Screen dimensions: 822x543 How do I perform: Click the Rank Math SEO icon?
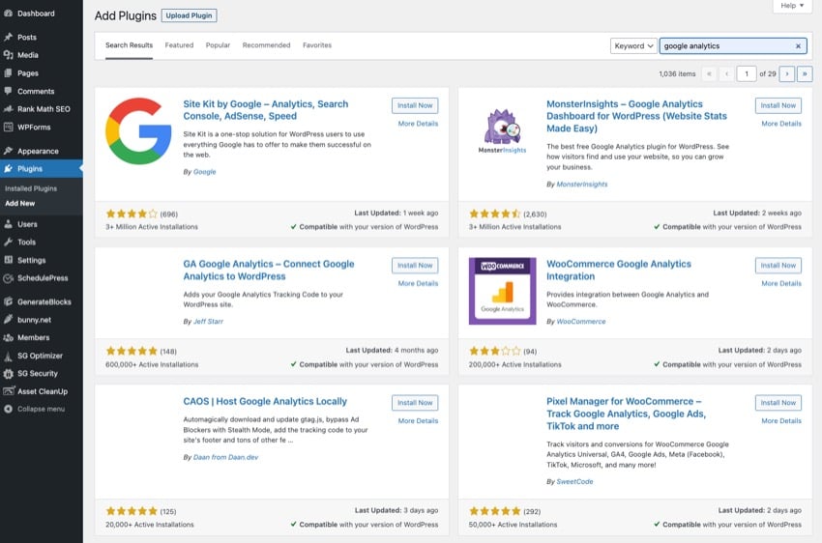[9, 109]
